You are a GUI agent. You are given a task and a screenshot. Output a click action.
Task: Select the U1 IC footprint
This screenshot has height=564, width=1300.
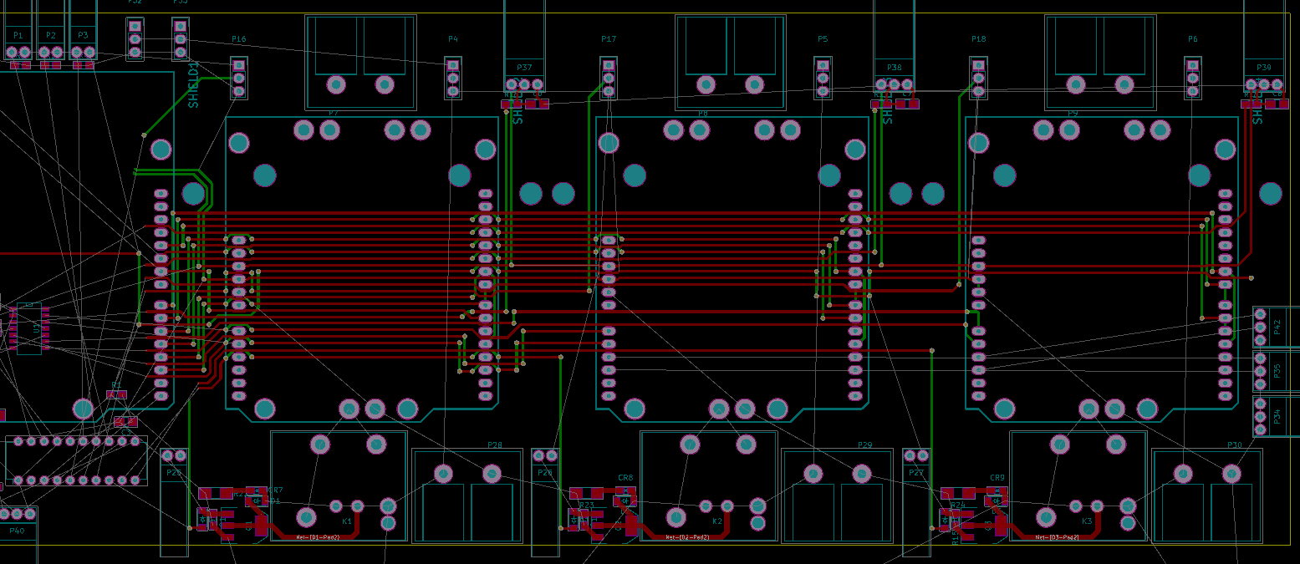point(29,328)
